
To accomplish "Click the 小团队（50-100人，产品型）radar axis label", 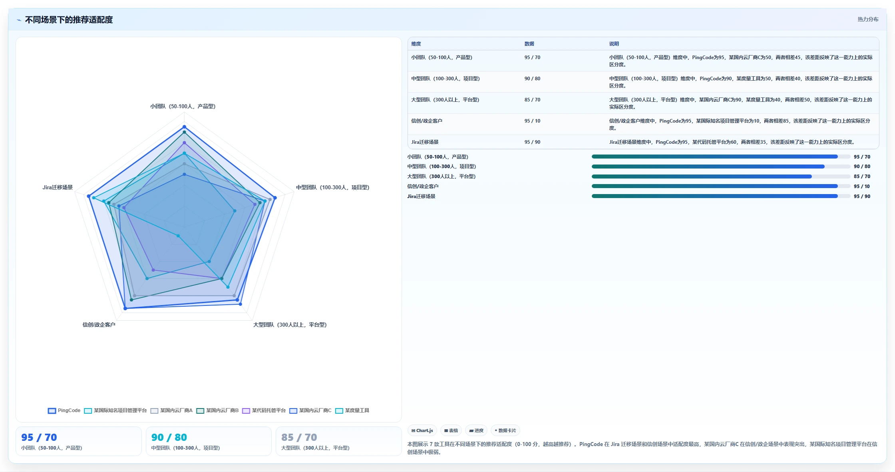I will [183, 106].
